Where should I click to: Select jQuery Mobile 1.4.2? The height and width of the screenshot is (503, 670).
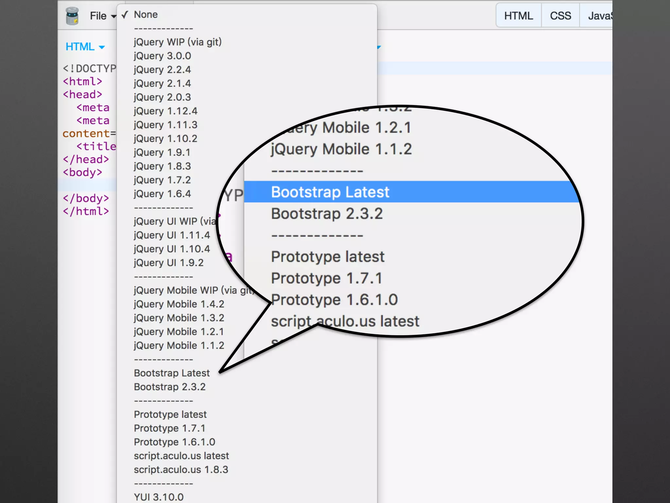179,304
